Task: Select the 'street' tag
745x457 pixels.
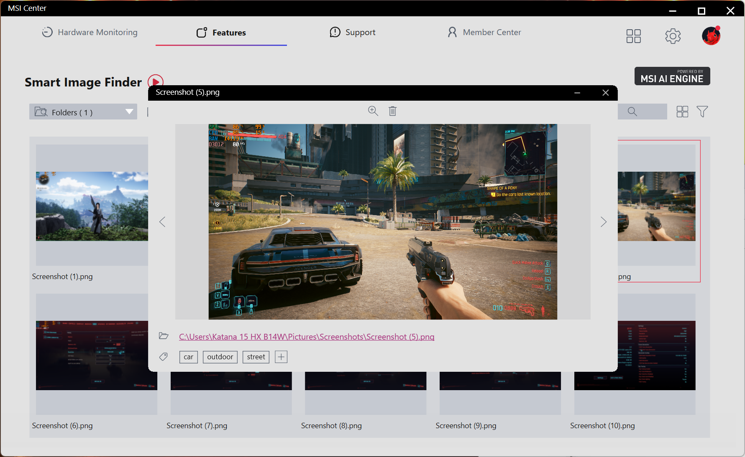Action: pyautogui.click(x=256, y=357)
